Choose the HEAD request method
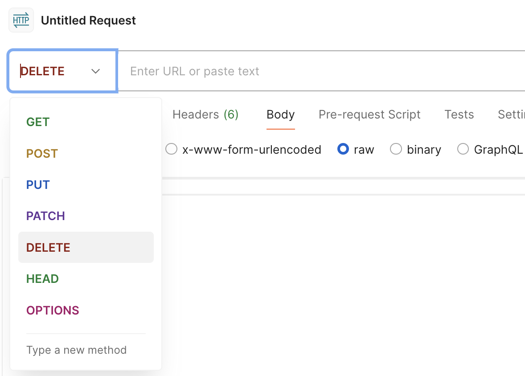Screen dimensions: 525x376 coord(42,279)
